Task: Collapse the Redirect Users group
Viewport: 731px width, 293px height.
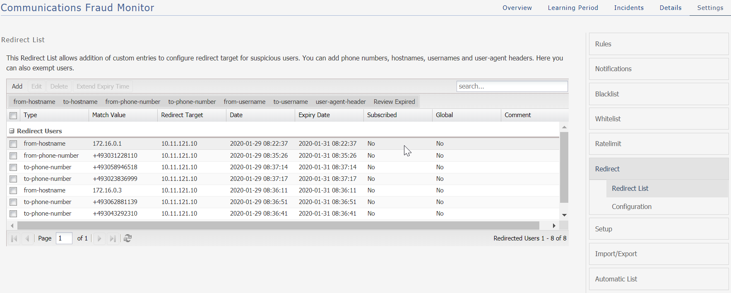Action: [x=12, y=131]
